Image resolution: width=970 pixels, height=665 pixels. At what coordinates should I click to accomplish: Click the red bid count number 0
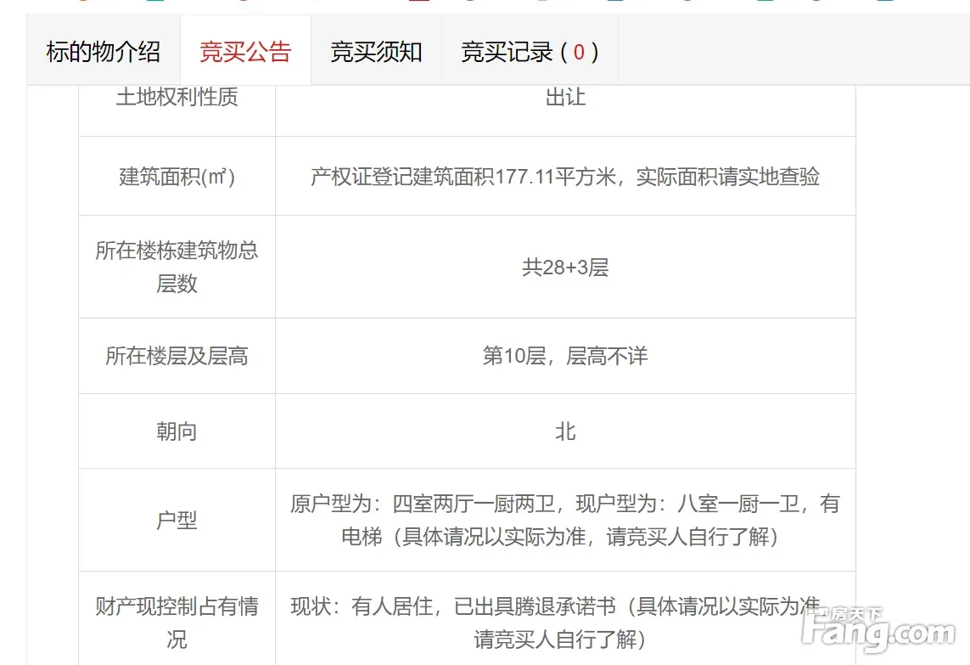click(579, 53)
